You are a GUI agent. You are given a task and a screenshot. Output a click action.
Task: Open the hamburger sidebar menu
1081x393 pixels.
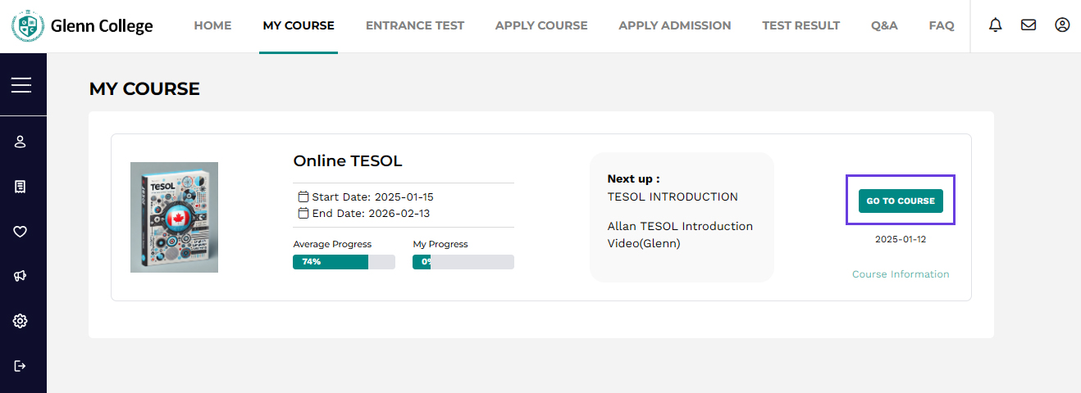[x=21, y=85]
